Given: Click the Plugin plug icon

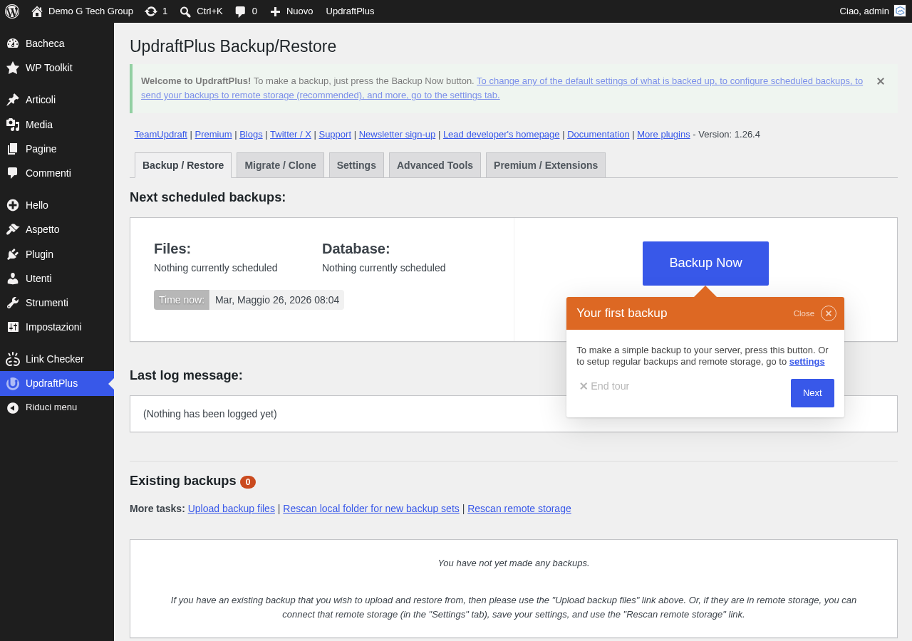Looking at the screenshot, I should (13, 254).
